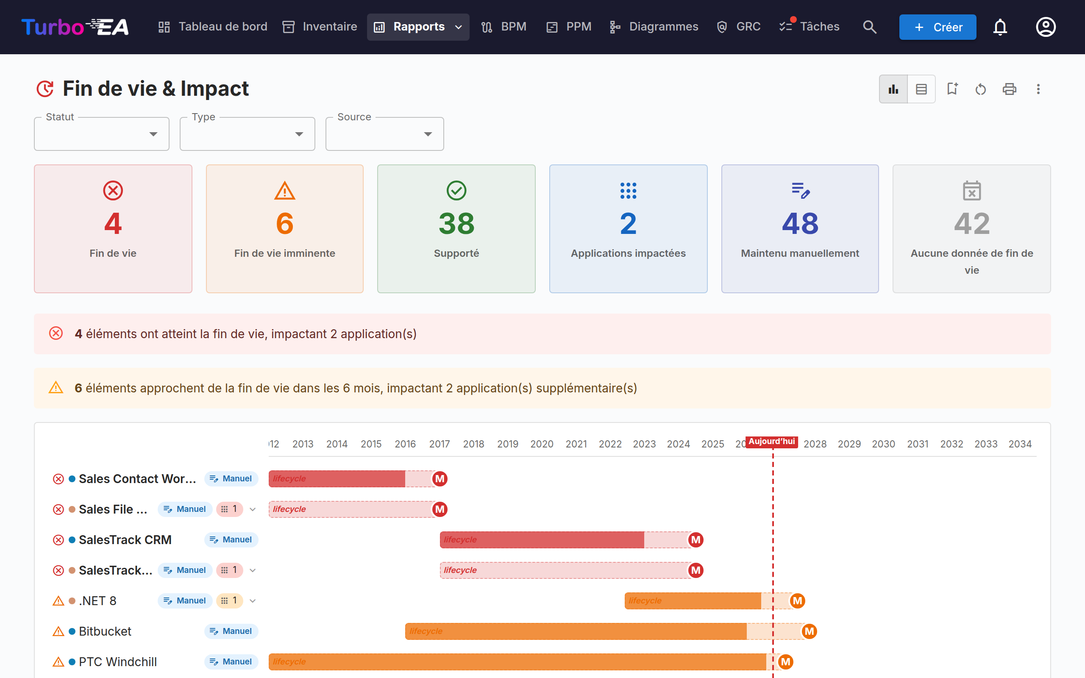The image size is (1085, 678).
Task: Select the Maintenu manuellement card
Action: tap(800, 229)
